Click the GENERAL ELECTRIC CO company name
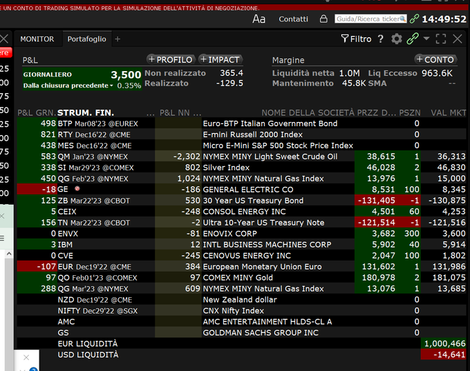Viewport: 470px width, 371px height. click(248, 190)
